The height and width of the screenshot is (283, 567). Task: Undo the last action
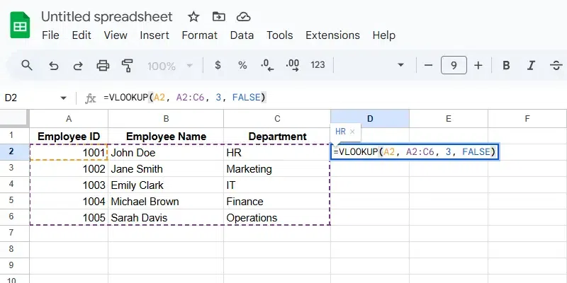click(x=54, y=65)
